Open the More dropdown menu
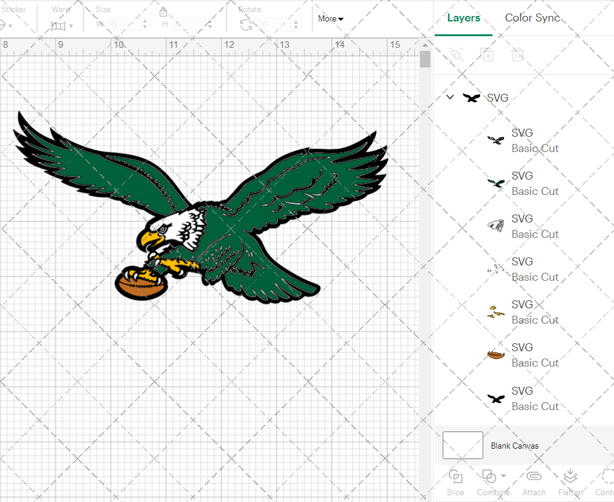The height and width of the screenshot is (502, 614). tap(330, 19)
